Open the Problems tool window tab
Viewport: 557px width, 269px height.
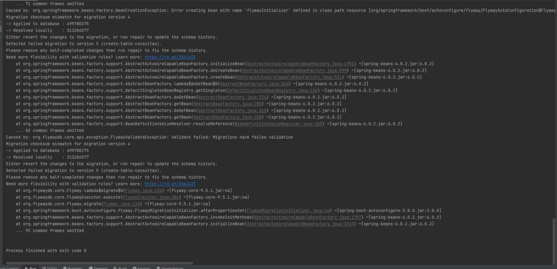pyautogui.click(x=73, y=268)
